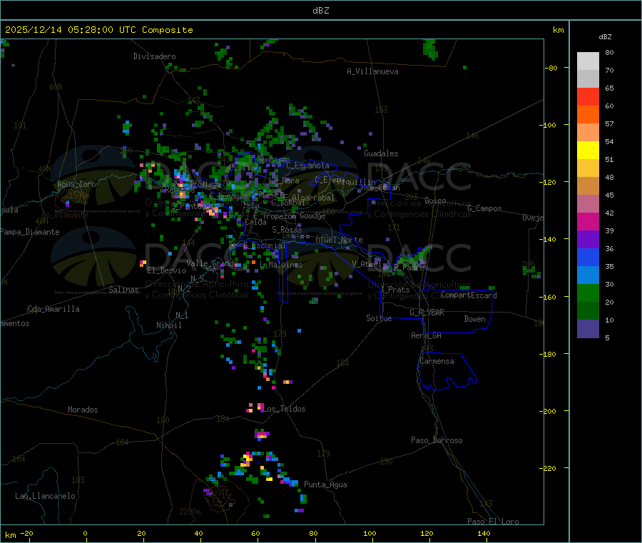Click the Atuel_Norte location label
642x543 pixels.
(x=339, y=240)
